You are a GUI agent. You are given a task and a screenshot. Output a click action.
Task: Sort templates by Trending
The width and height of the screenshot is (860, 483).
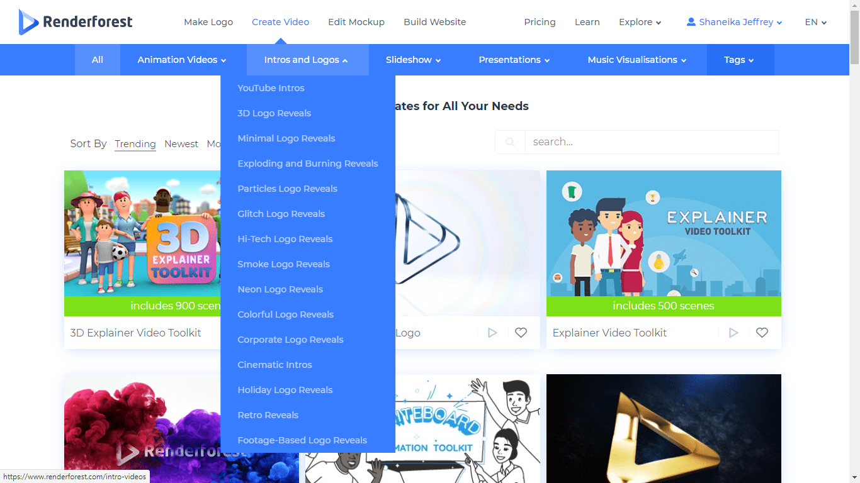[x=135, y=144]
